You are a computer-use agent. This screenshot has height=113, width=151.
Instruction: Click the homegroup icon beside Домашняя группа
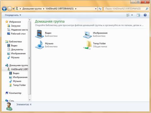tap(7, 65)
